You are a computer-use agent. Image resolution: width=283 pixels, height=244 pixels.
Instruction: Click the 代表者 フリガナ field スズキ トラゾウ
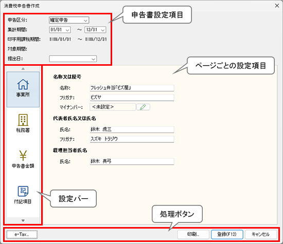coord(132,139)
